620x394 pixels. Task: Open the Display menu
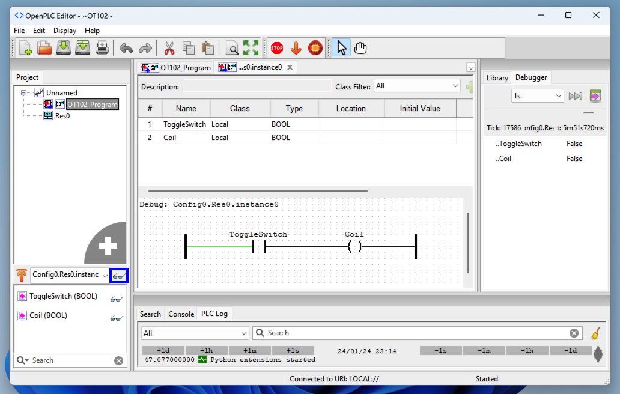point(65,31)
